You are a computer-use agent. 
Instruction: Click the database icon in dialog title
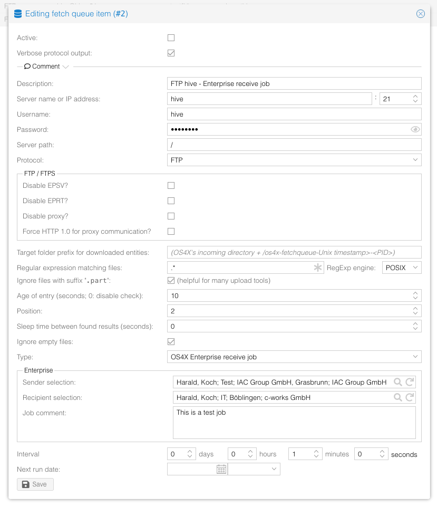[18, 14]
